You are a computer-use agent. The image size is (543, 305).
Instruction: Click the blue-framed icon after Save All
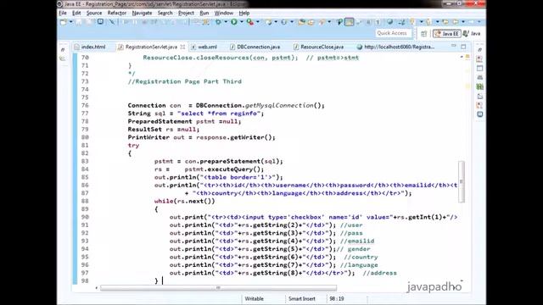[100, 22]
